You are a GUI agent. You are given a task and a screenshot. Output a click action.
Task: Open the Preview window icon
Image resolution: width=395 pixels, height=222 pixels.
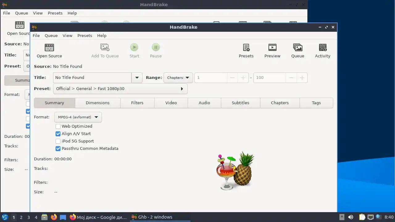(x=272, y=51)
